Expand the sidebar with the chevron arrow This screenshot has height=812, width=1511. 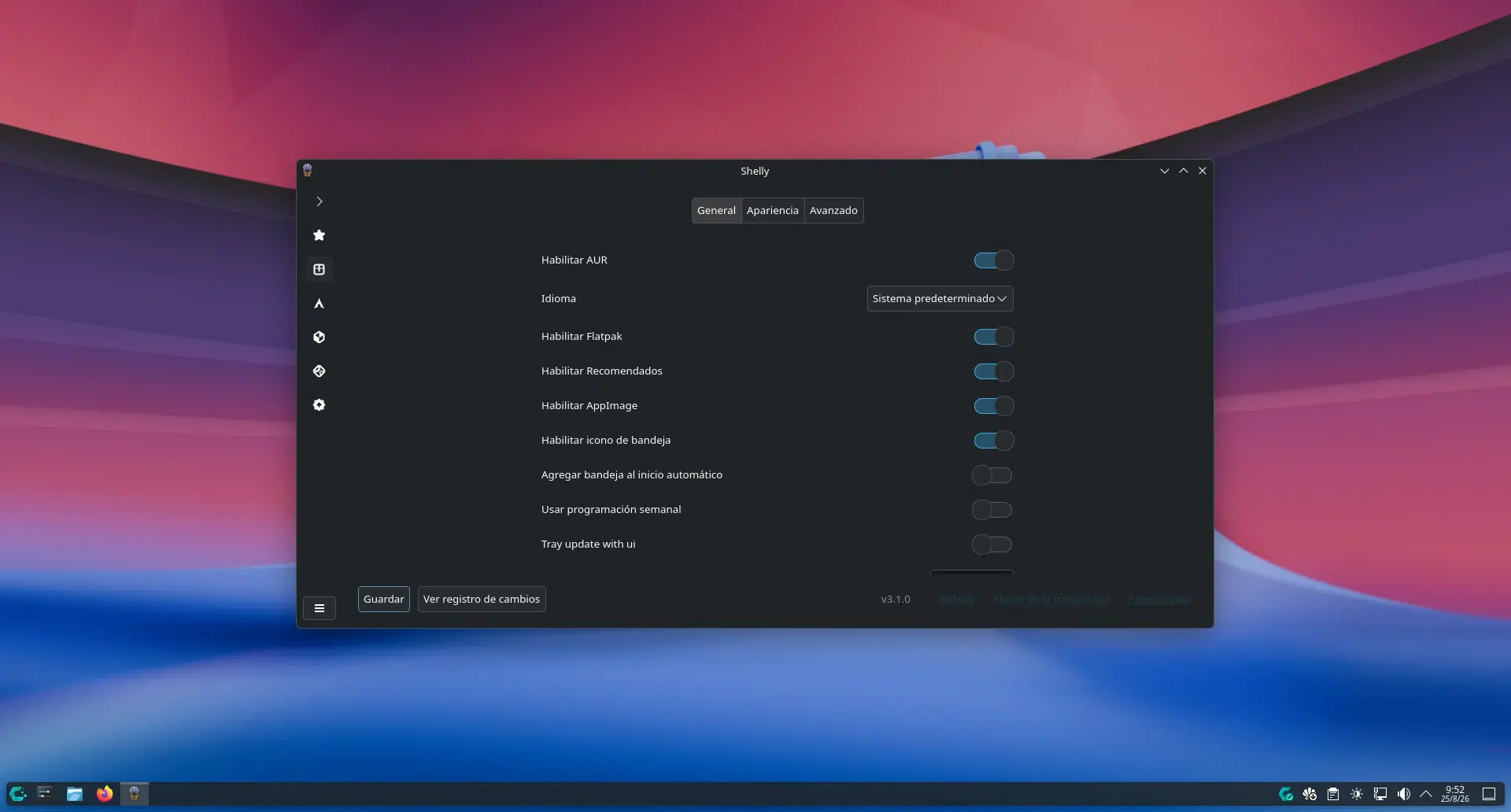click(320, 201)
